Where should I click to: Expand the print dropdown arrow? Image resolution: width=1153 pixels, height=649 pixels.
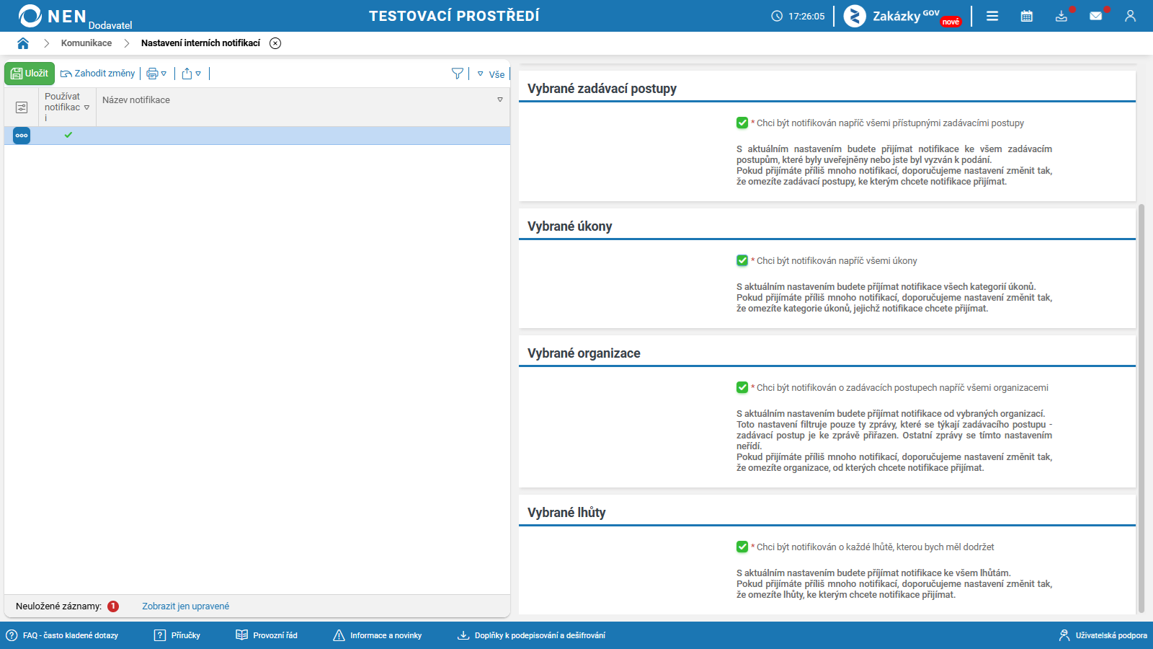[x=164, y=74]
